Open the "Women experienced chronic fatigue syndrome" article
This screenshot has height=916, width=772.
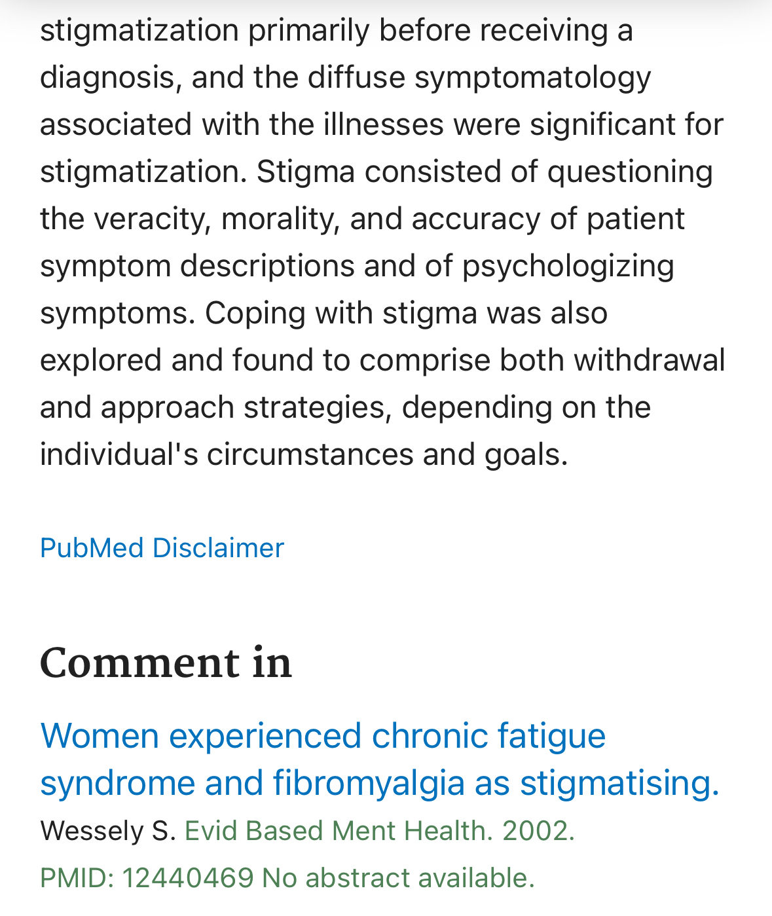pyautogui.click(x=322, y=735)
